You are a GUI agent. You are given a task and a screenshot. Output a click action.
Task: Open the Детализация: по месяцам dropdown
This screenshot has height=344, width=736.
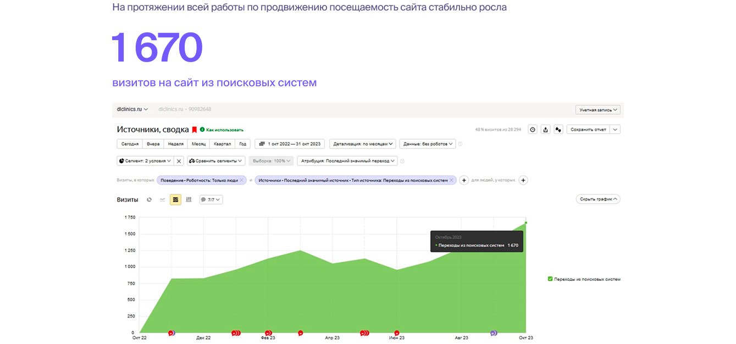(x=362, y=144)
